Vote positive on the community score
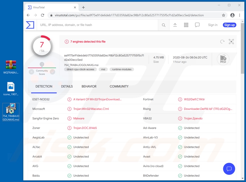The height and width of the screenshot is (182, 246). point(52,72)
